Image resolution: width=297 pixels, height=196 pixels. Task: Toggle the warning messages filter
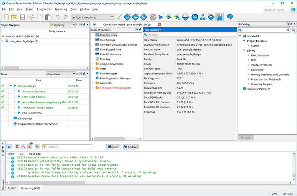29,147
